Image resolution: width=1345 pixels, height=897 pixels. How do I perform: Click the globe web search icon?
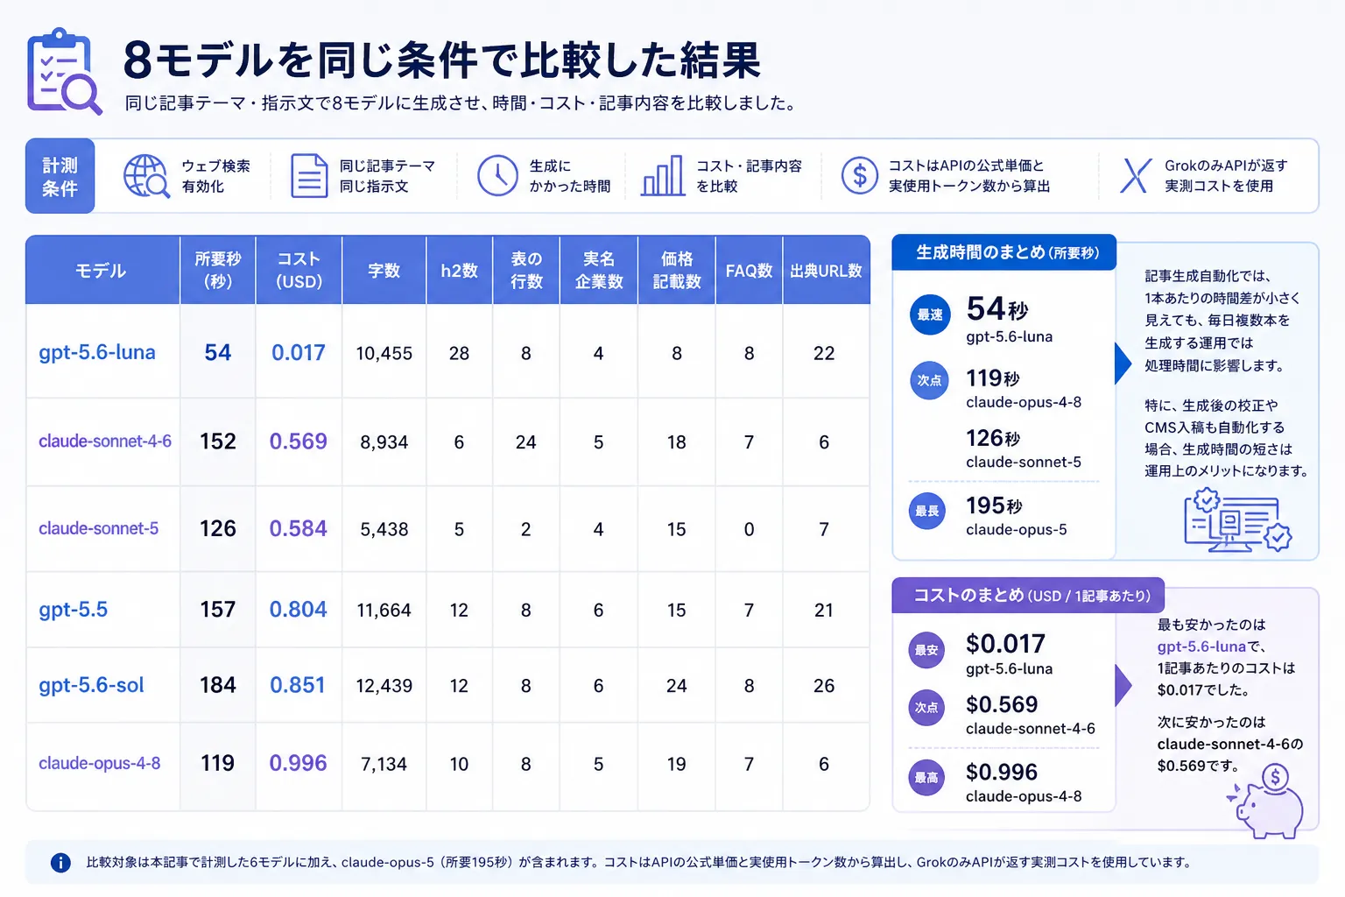[146, 176]
